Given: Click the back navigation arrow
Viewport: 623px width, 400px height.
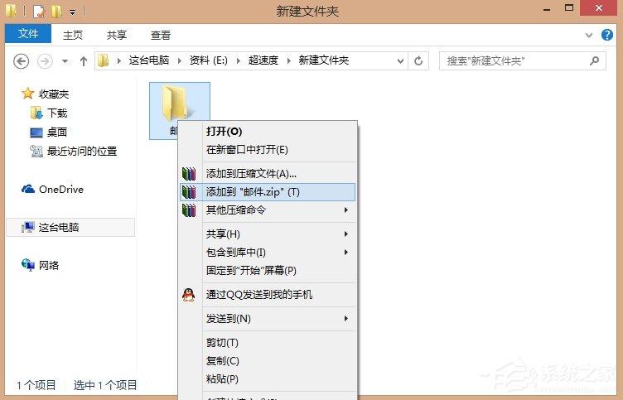Looking at the screenshot, I should 21,61.
